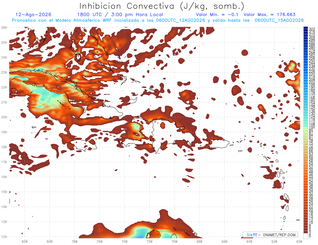Click the 'Valor Max. = 176.663' readout
The width and height of the screenshot is (318, 245).
pos(270,15)
